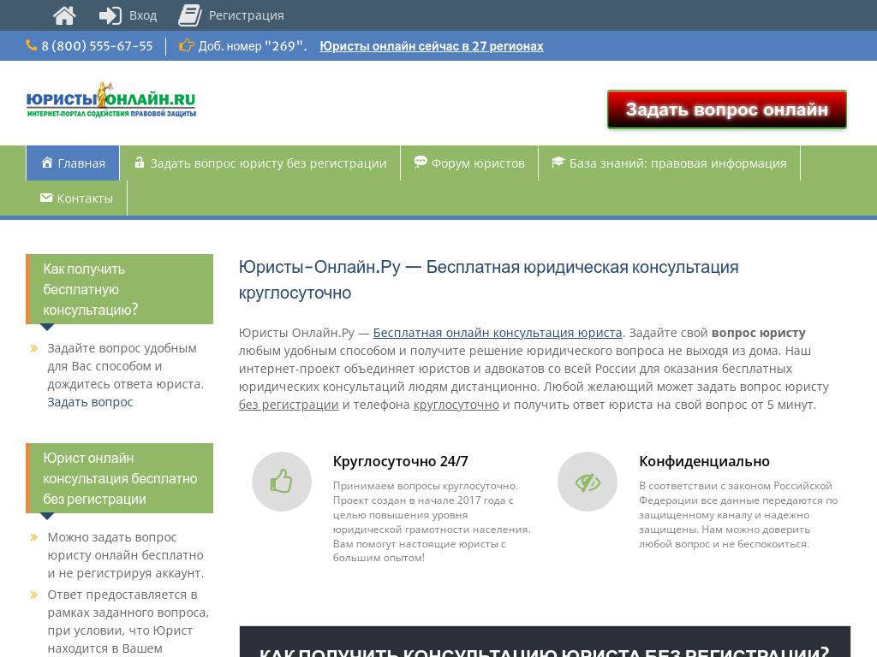The height and width of the screenshot is (657, 877).
Task: Click the lock icon on the question menu item
Action: 140,163
